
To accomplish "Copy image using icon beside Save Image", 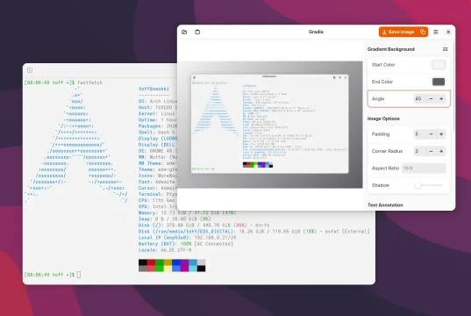I will (423, 32).
